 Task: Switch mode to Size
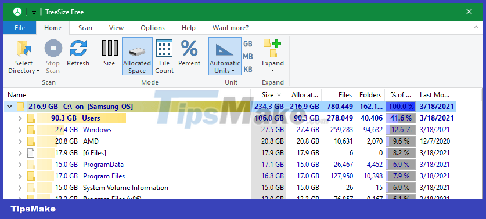point(109,53)
